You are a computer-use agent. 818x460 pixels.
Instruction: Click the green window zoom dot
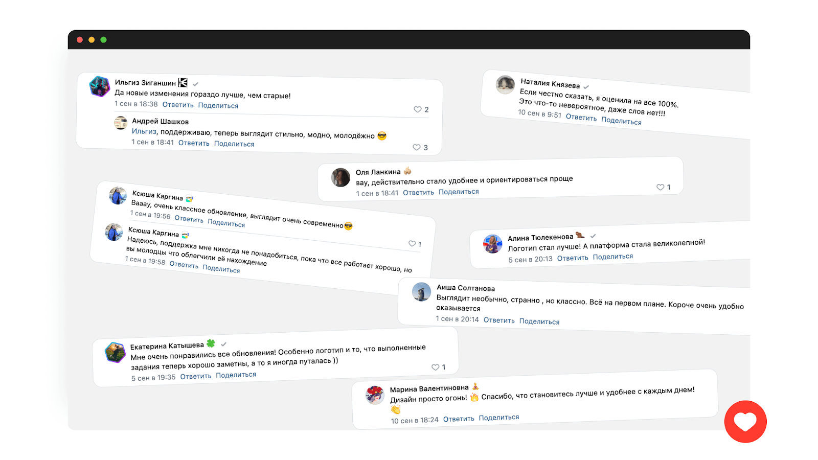pyautogui.click(x=103, y=40)
